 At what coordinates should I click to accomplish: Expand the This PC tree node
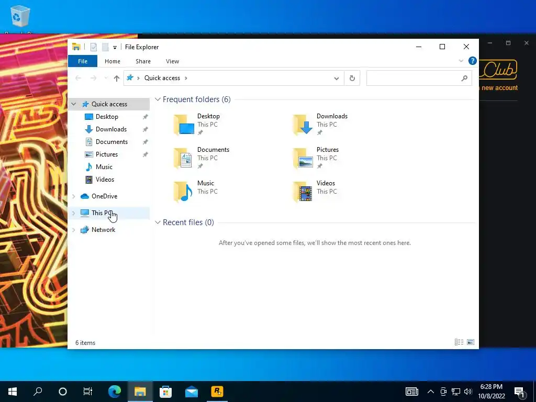coord(73,213)
